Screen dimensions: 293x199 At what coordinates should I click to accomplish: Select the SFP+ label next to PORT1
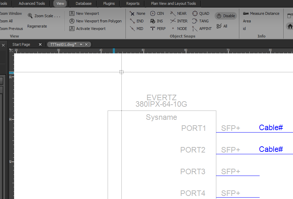(231, 128)
